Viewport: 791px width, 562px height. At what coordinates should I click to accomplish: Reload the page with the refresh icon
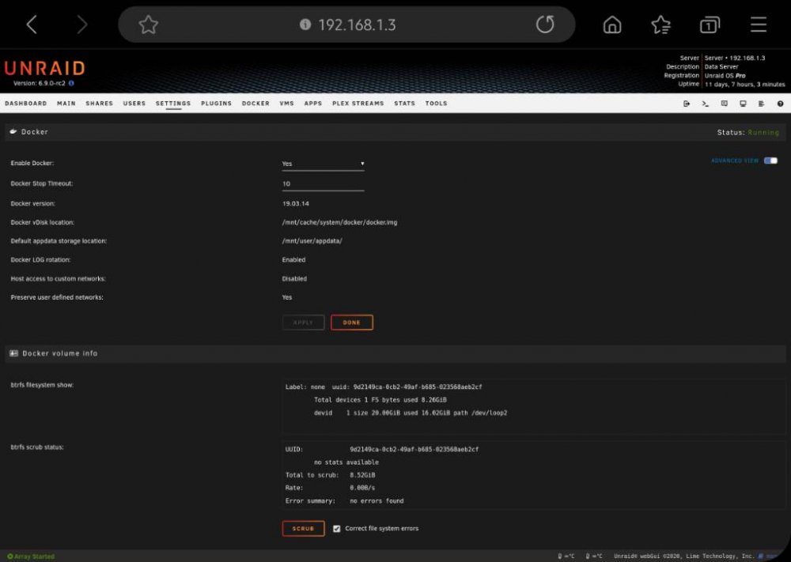tap(545, 24)
